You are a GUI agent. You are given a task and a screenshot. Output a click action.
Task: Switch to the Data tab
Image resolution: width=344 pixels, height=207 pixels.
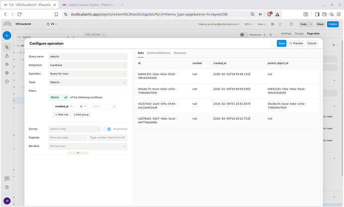point(141,53)
